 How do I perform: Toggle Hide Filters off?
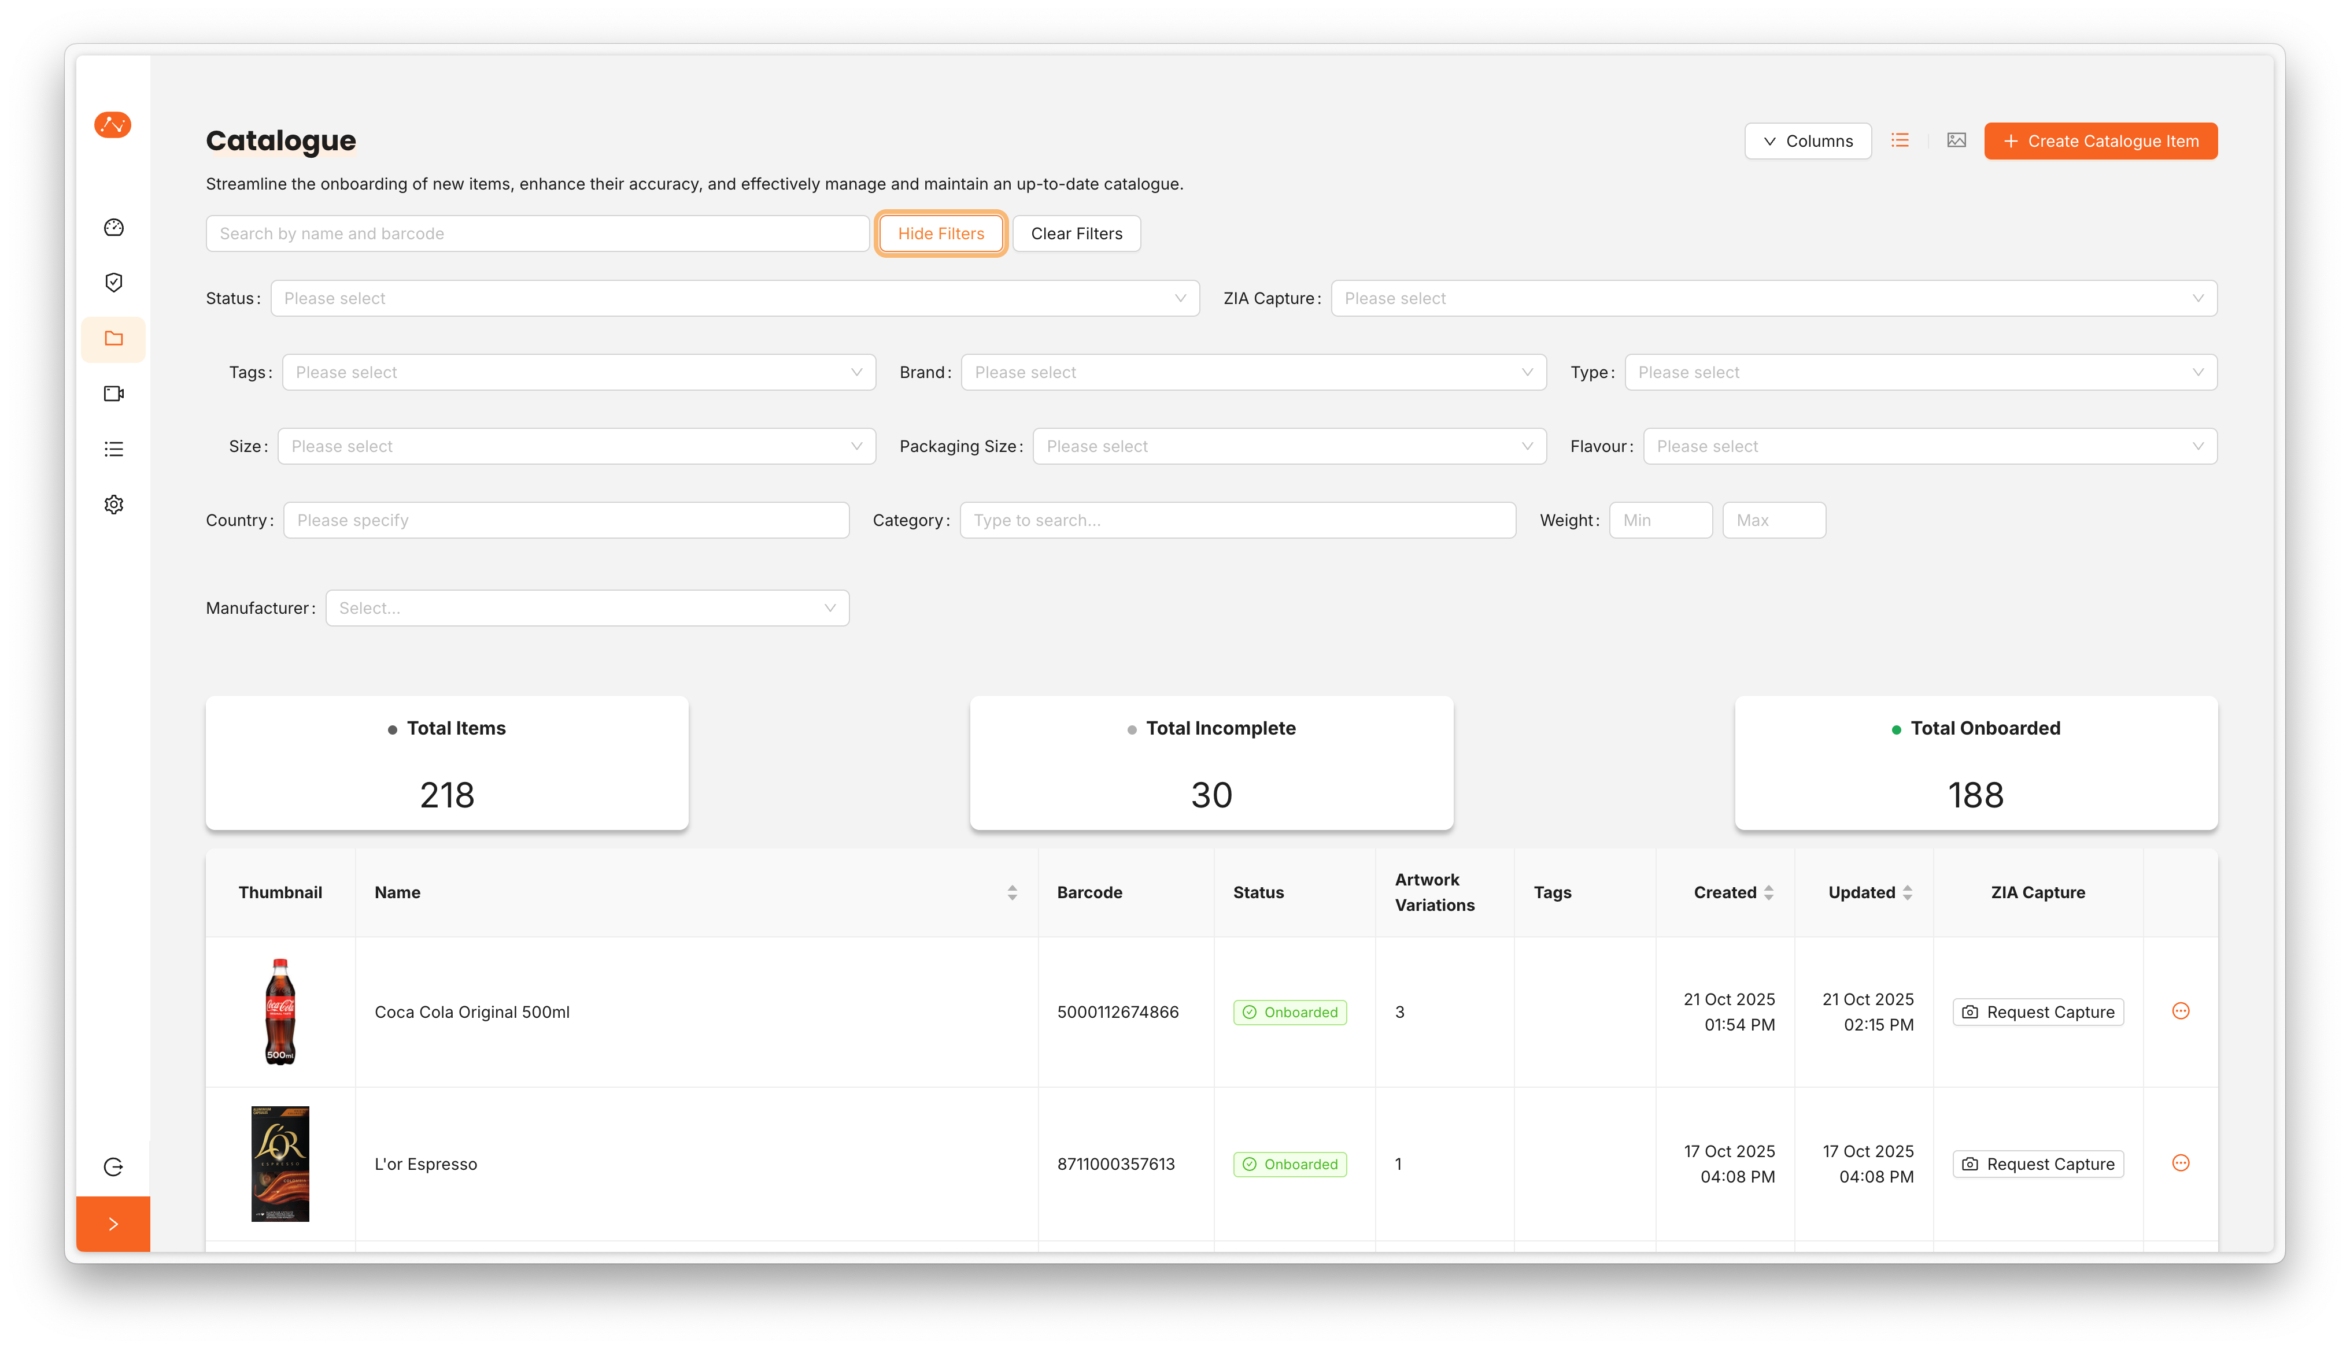(x=941, y=232)
